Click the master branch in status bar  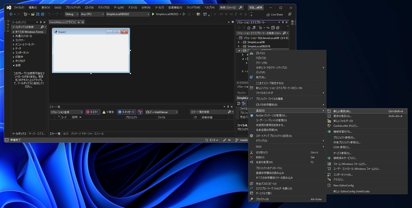[x=244, y=140]
